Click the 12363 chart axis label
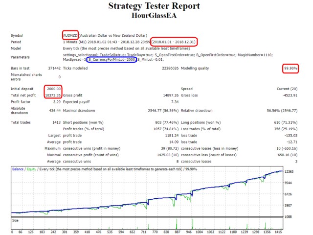Screen dimensions: 313x235 [x=289, y=172]
